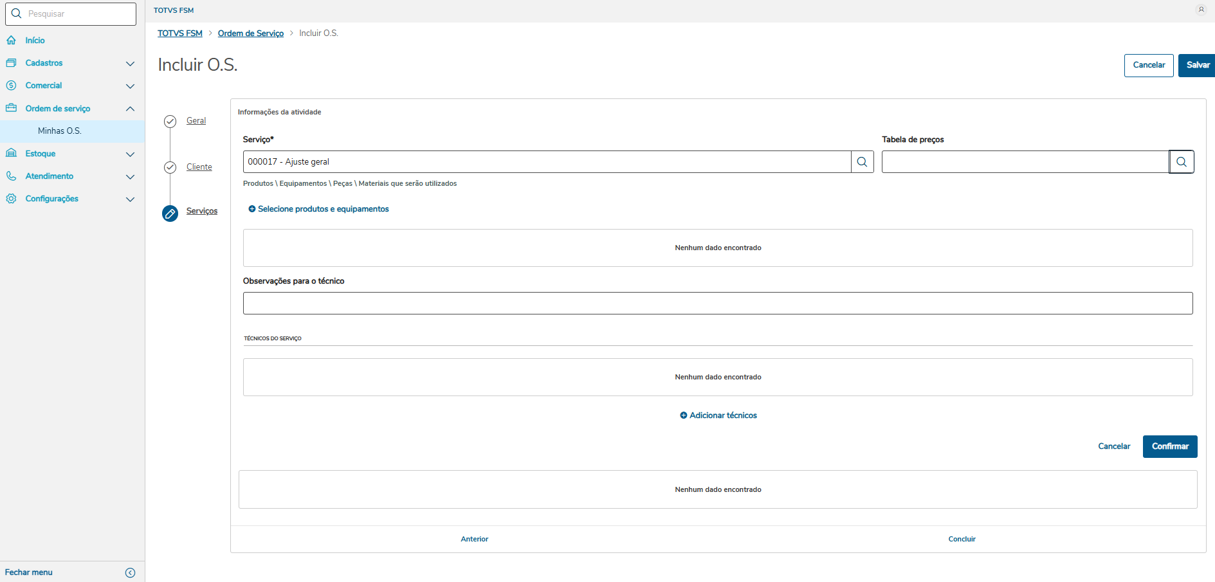Click the Serviços step pencil icon

pos(170,214)
